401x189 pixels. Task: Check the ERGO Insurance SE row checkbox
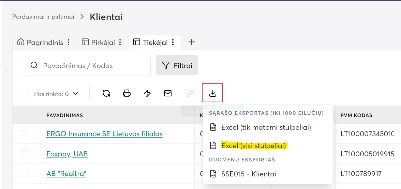(25, 134)
